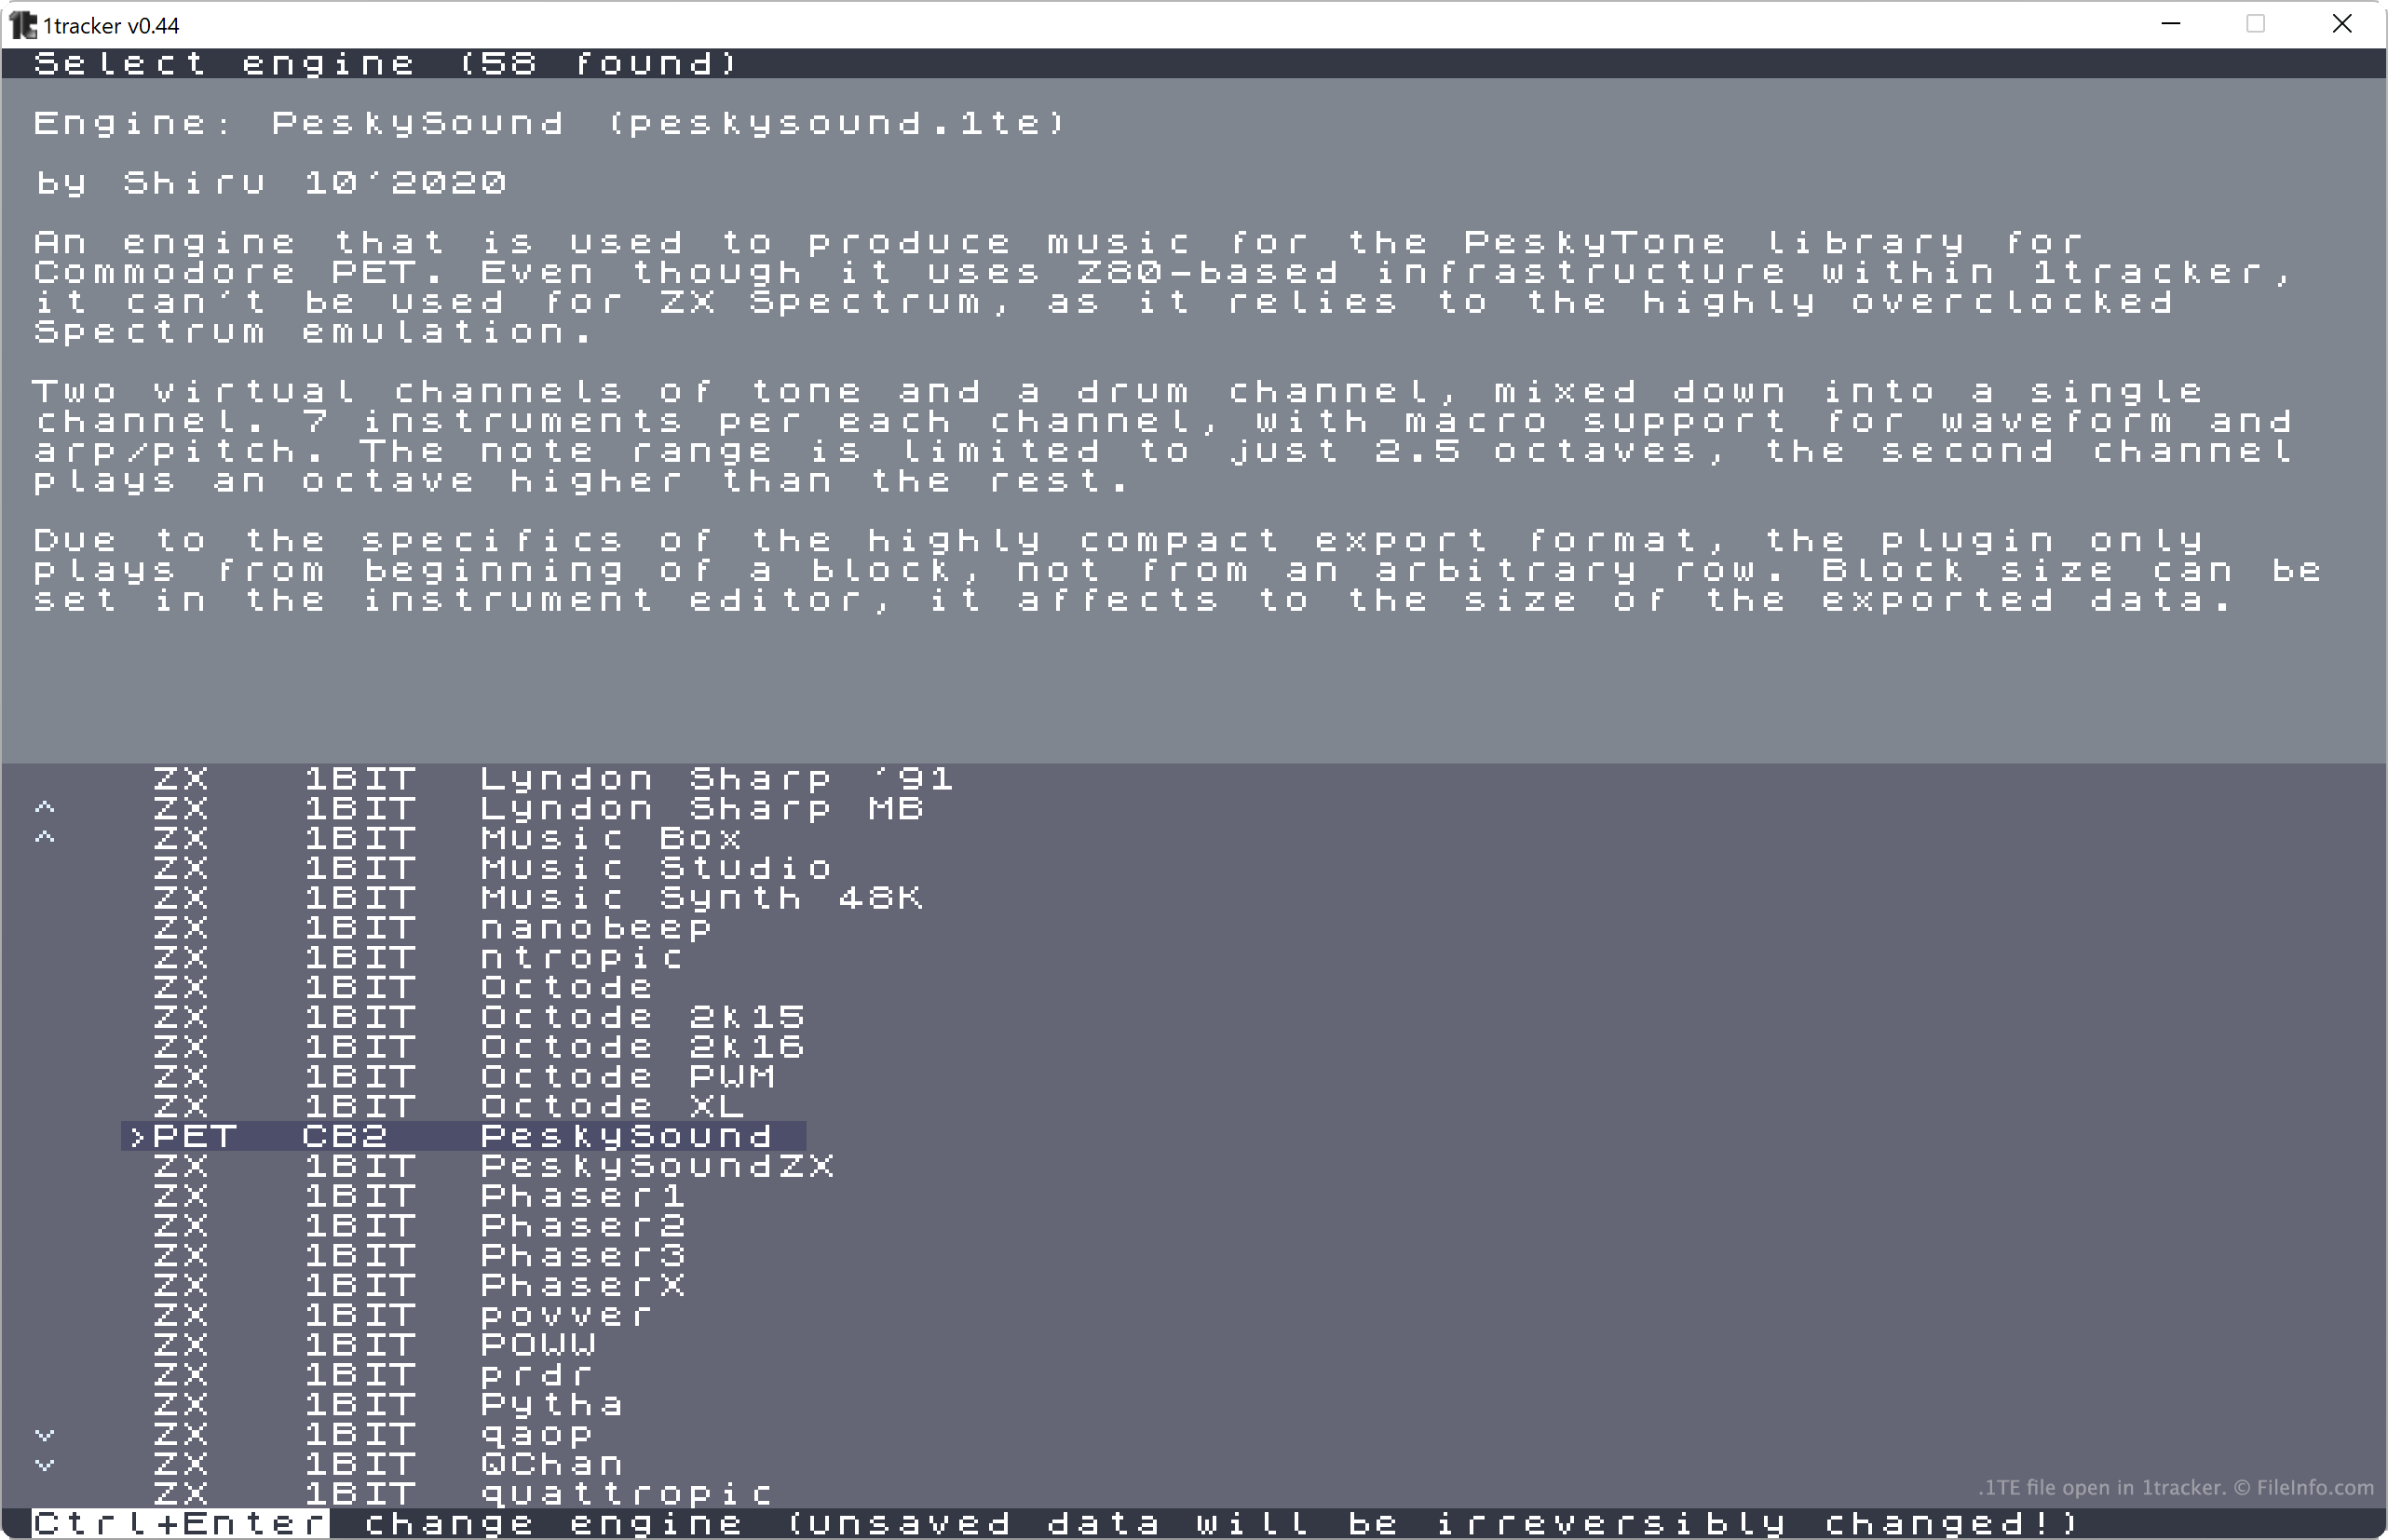Click the 1tracker app icon in title bar
Image resolution: width=2388 pixels, height=1540 pixels.
point(22,24)
